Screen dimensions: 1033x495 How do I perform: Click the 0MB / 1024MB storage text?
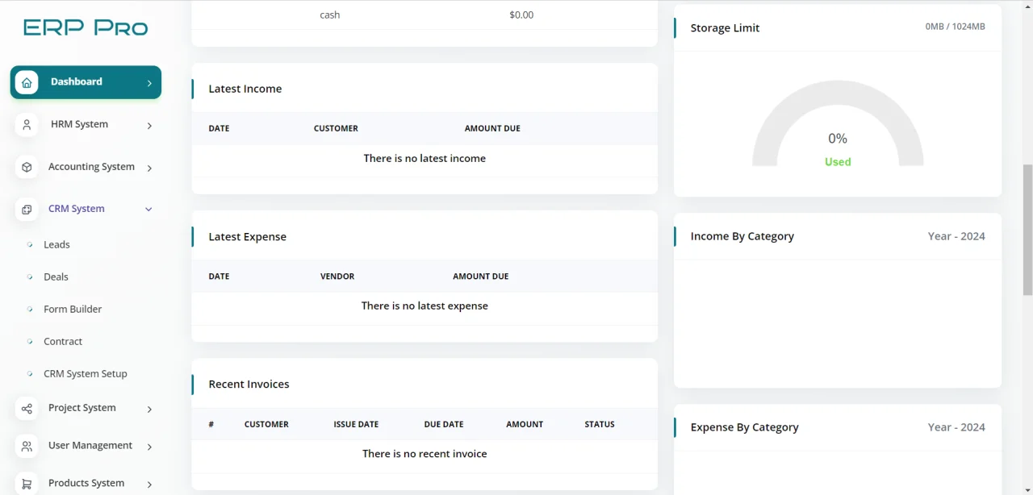(x=956, y=27)
